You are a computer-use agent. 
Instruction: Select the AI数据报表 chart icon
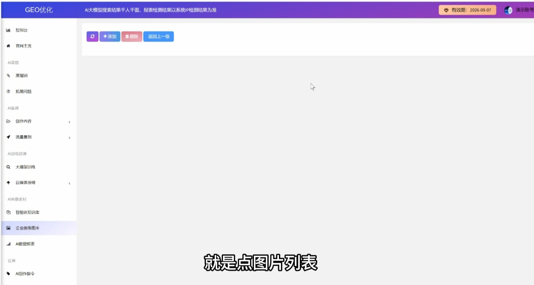click(8, 243)
